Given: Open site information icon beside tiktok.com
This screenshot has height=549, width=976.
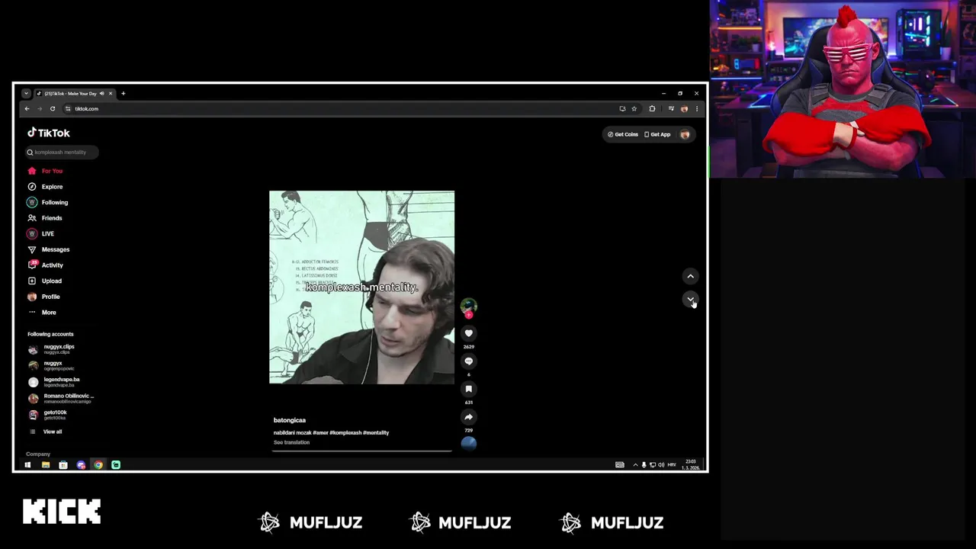Looking at the screenshot, I should point(68,109).
